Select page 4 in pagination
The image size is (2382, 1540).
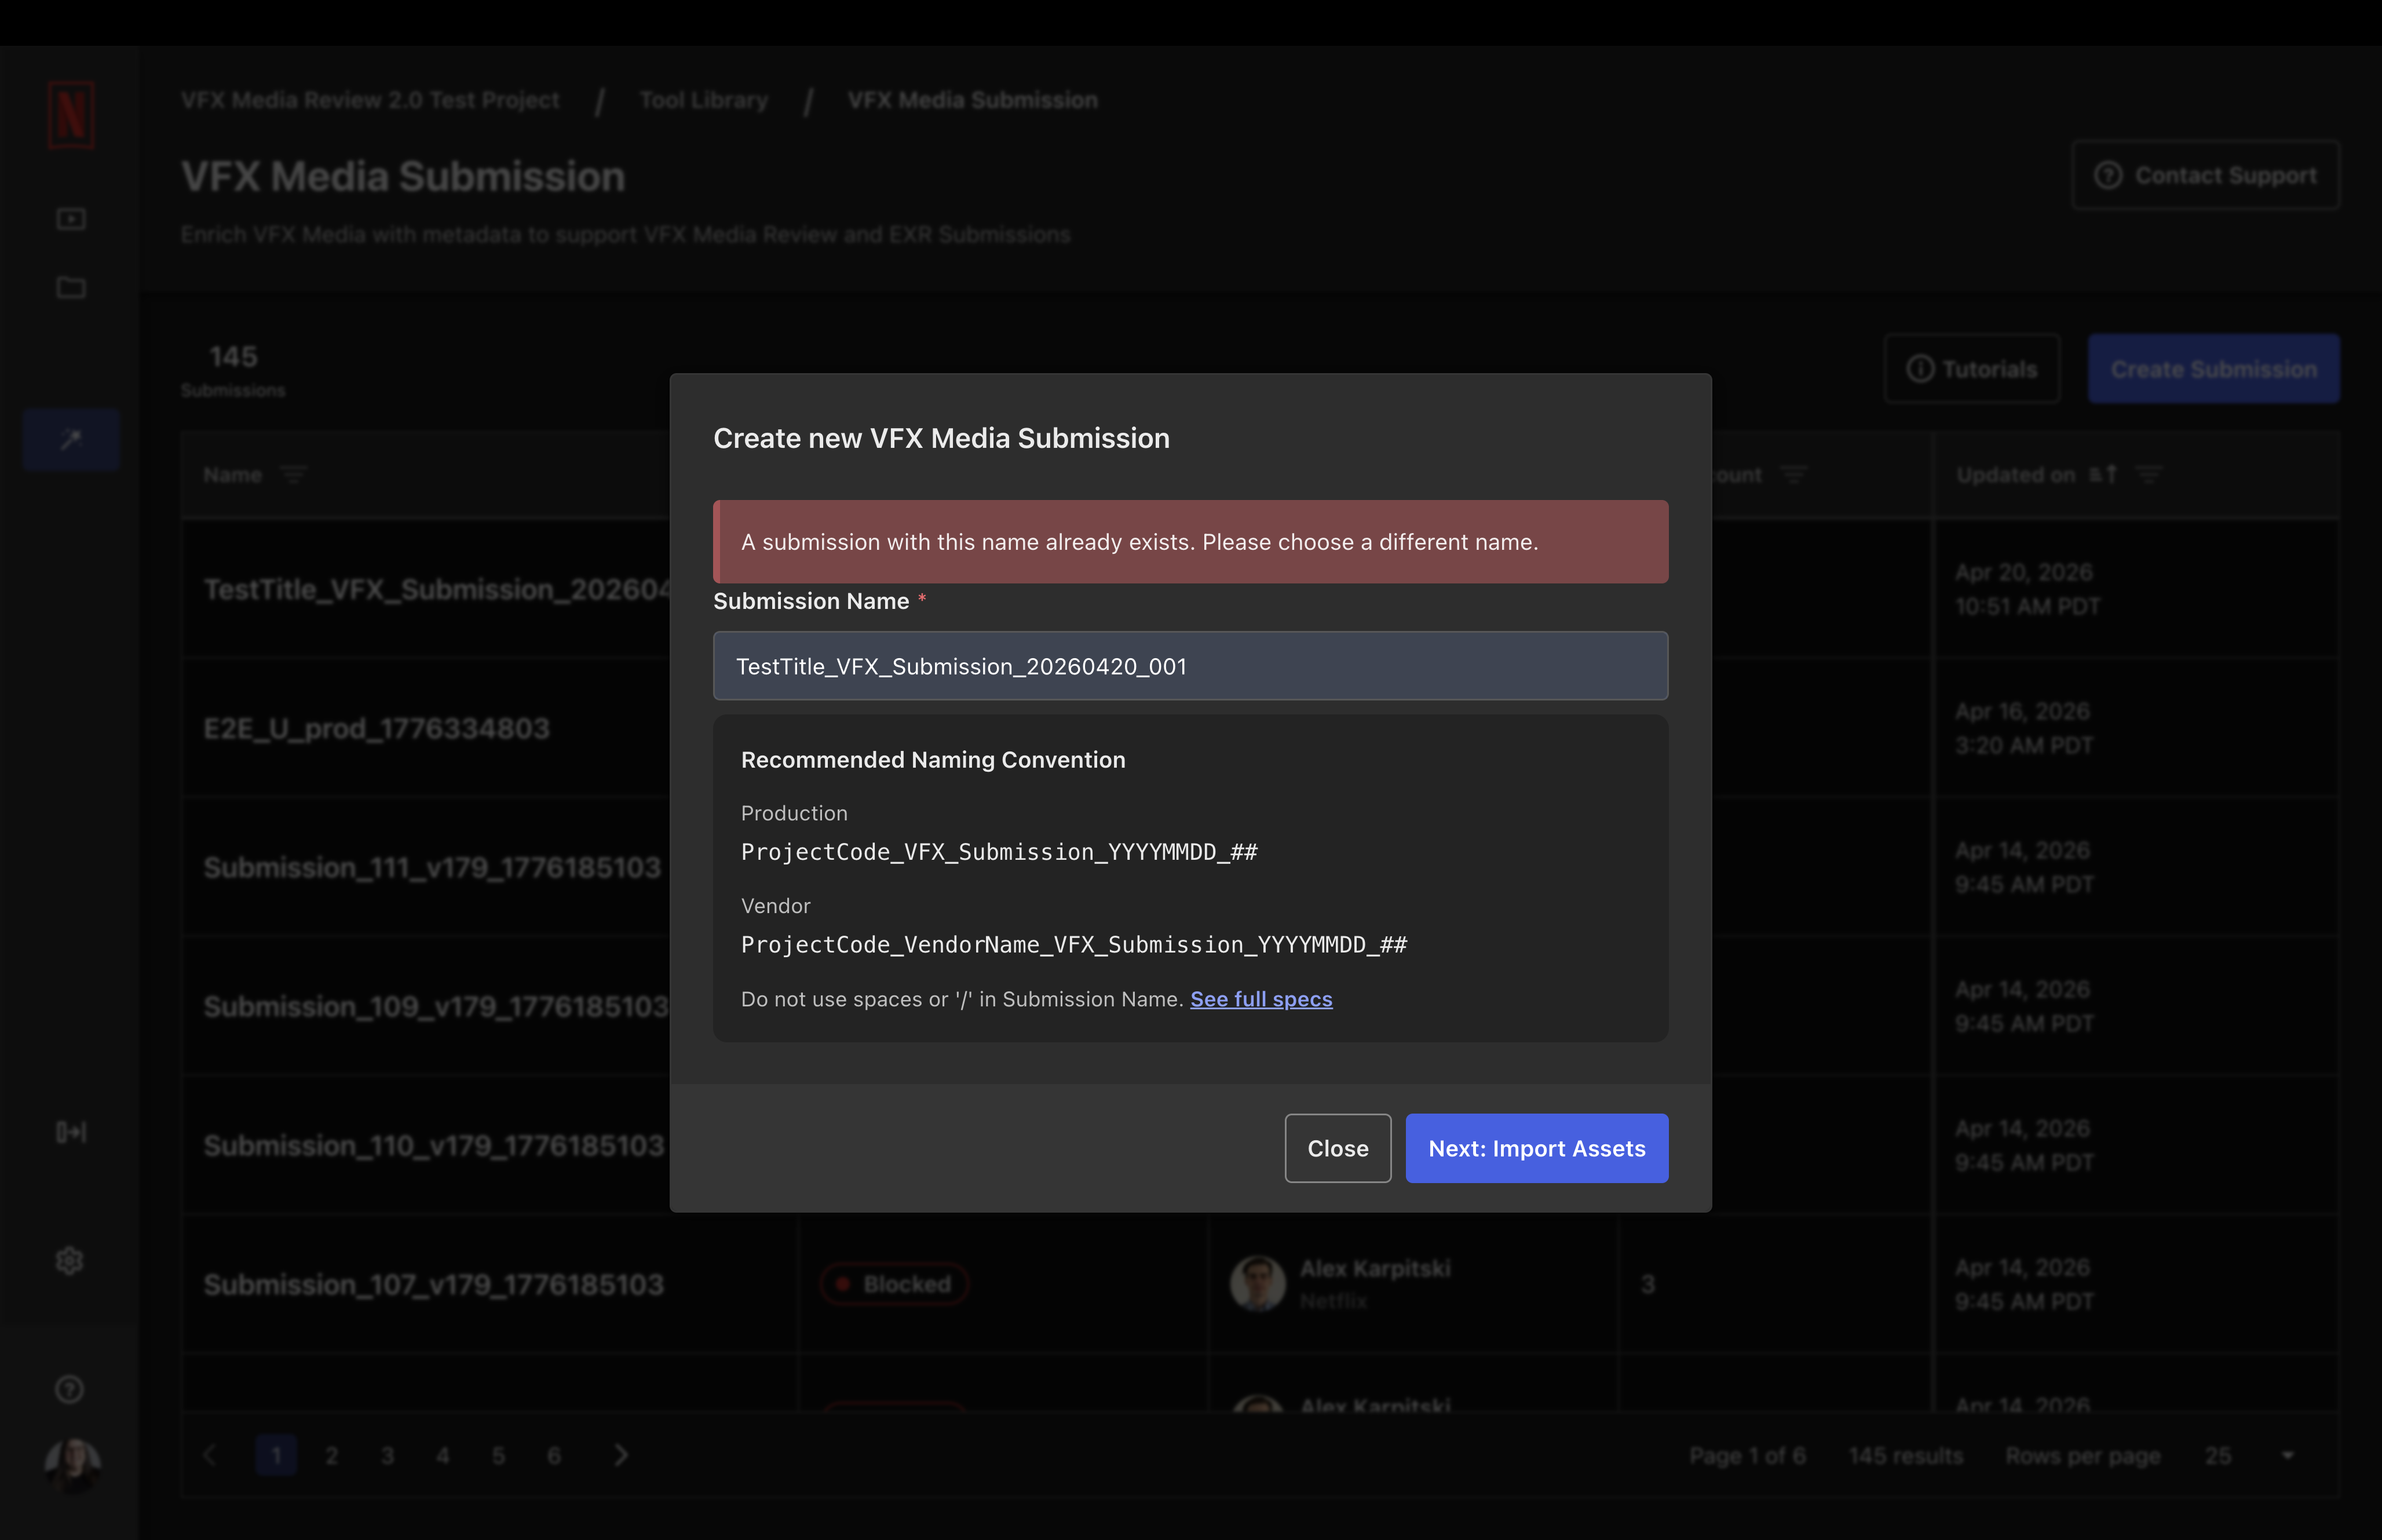pyautogui.click(x=443, y=1455)
